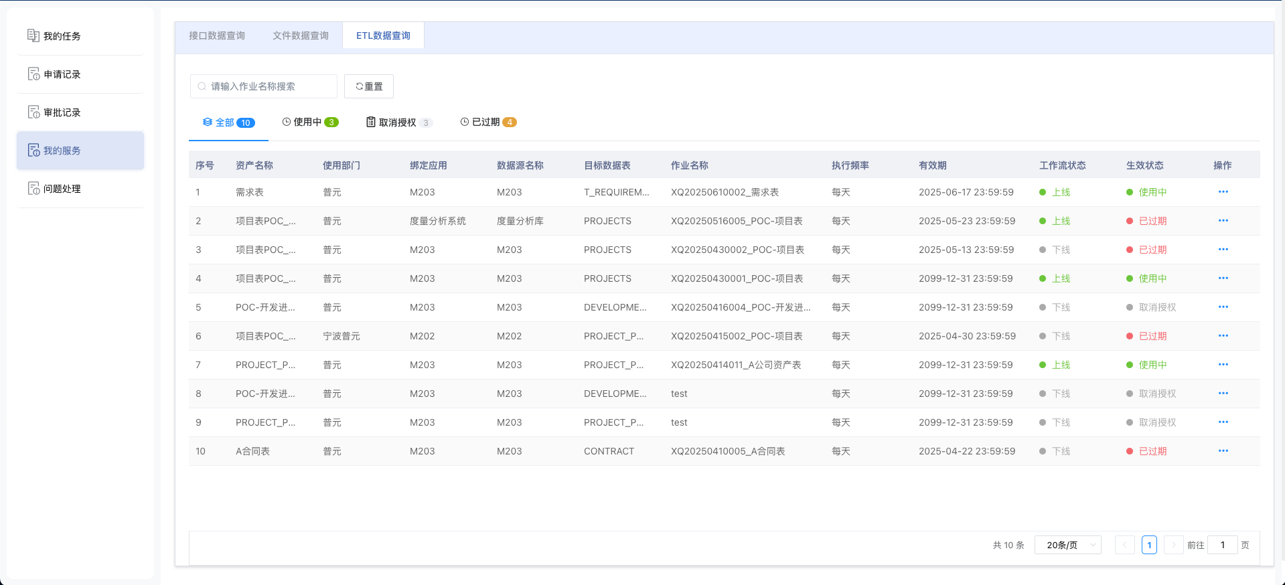
Task: Click the 前往 page number input box
Action: click(x=1222, y=545)
